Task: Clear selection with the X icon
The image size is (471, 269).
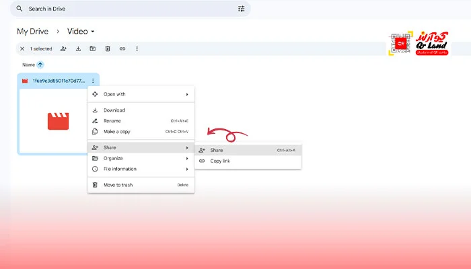Action: (22, 48)
